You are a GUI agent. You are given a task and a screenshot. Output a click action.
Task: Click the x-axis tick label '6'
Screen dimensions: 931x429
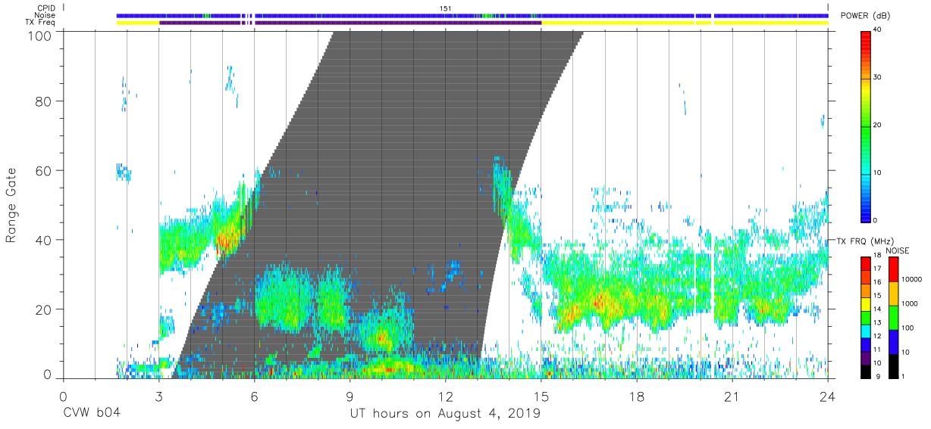[x=254, y=397]
